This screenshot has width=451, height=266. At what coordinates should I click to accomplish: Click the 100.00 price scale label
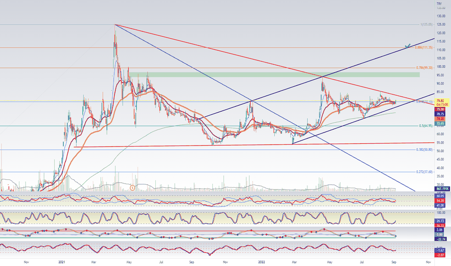(441, 66)
